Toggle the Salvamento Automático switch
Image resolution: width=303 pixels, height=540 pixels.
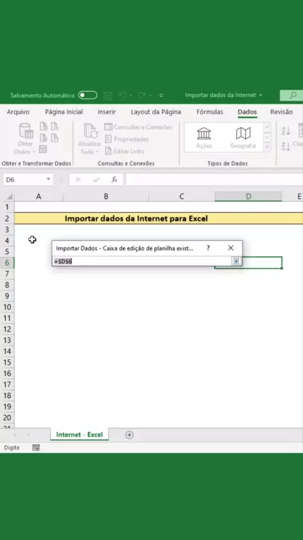coord(88,95)
